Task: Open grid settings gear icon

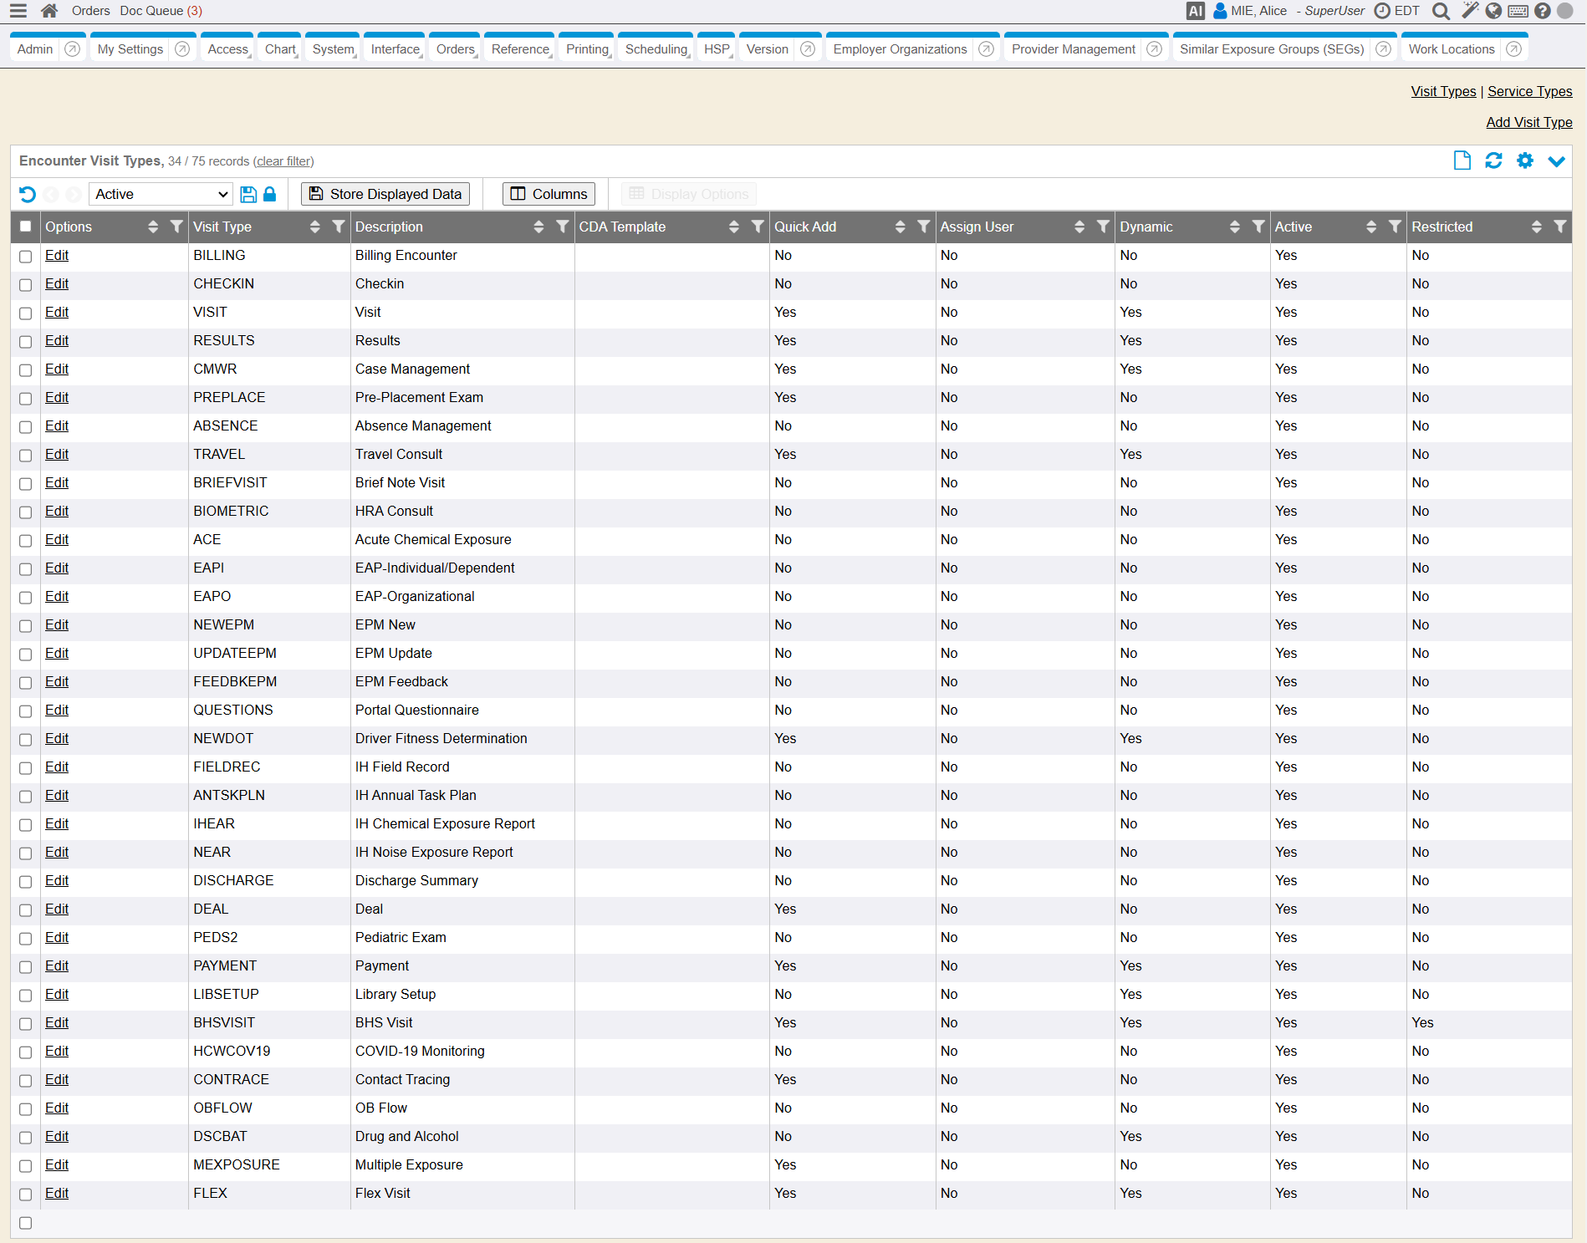Action: [1525, 160]
